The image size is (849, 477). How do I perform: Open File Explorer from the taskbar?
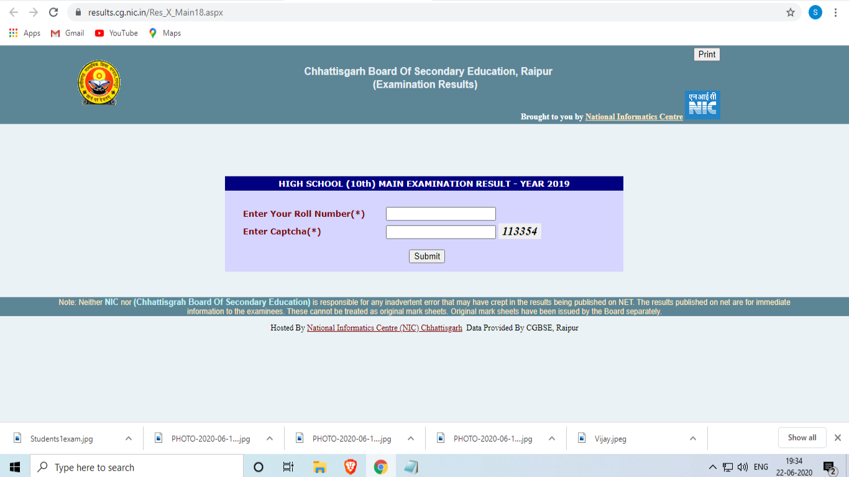[320, 467]
